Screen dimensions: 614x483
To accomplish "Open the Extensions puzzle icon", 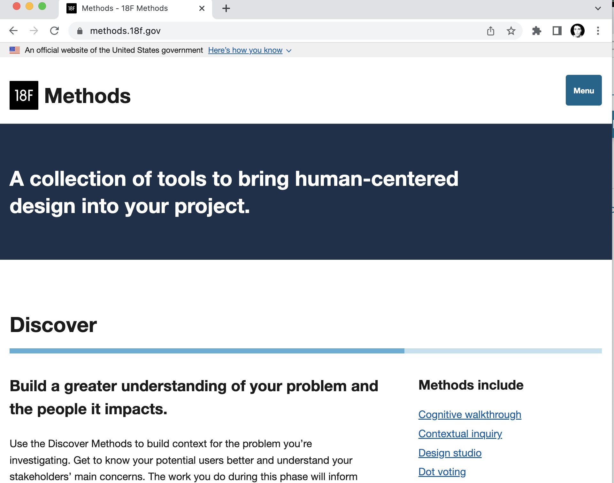I will (x=536, y=31).
